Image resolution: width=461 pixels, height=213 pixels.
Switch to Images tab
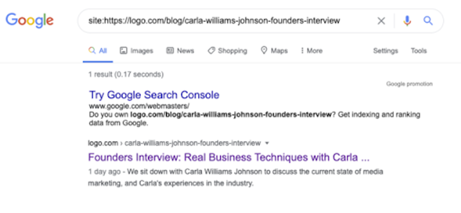coord(137,51)
